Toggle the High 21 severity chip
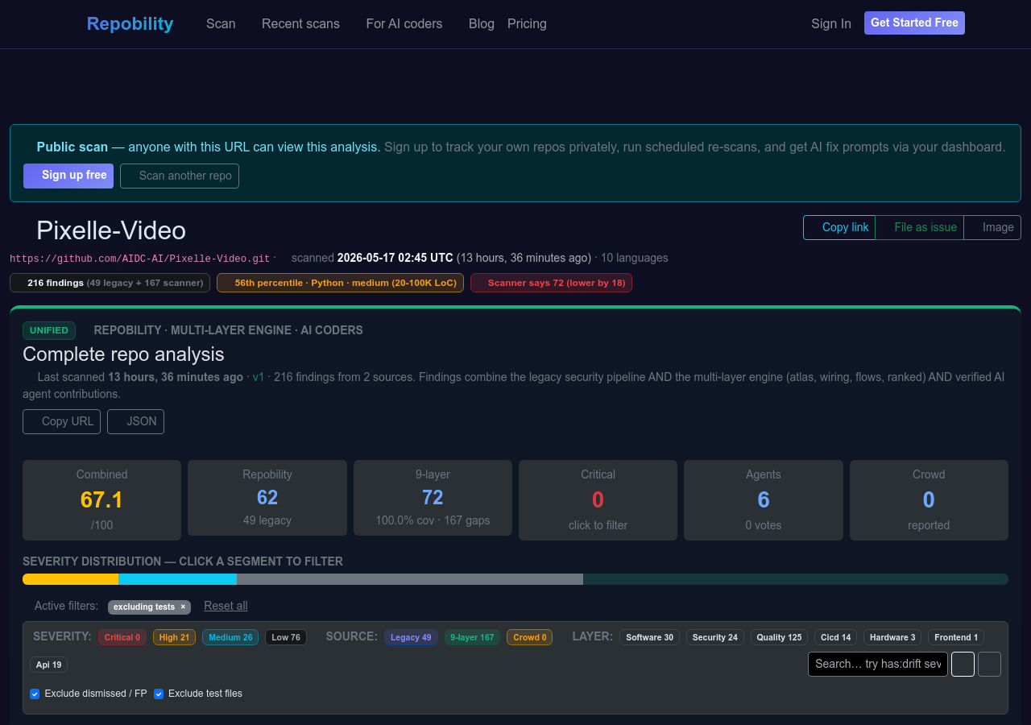Viewport: 1031px width, 725px height. pyautogui.click(x=175, y=637)
